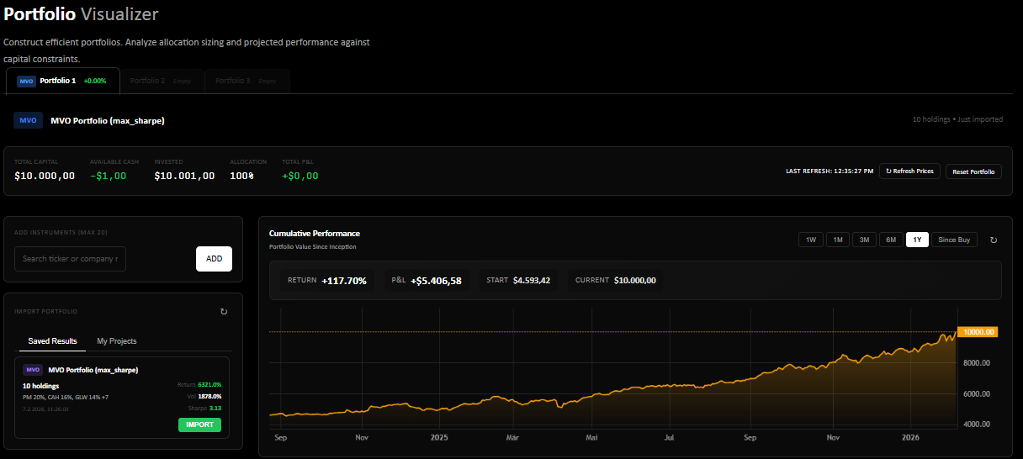Click the ADD instrument button
The image size is (1023, 459).
click(x=214, y=259)
